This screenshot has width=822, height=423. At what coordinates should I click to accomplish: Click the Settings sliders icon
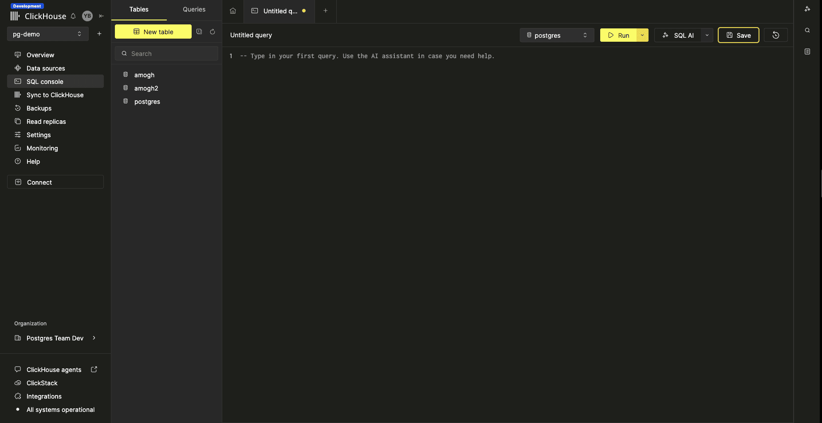pos(18,134)
